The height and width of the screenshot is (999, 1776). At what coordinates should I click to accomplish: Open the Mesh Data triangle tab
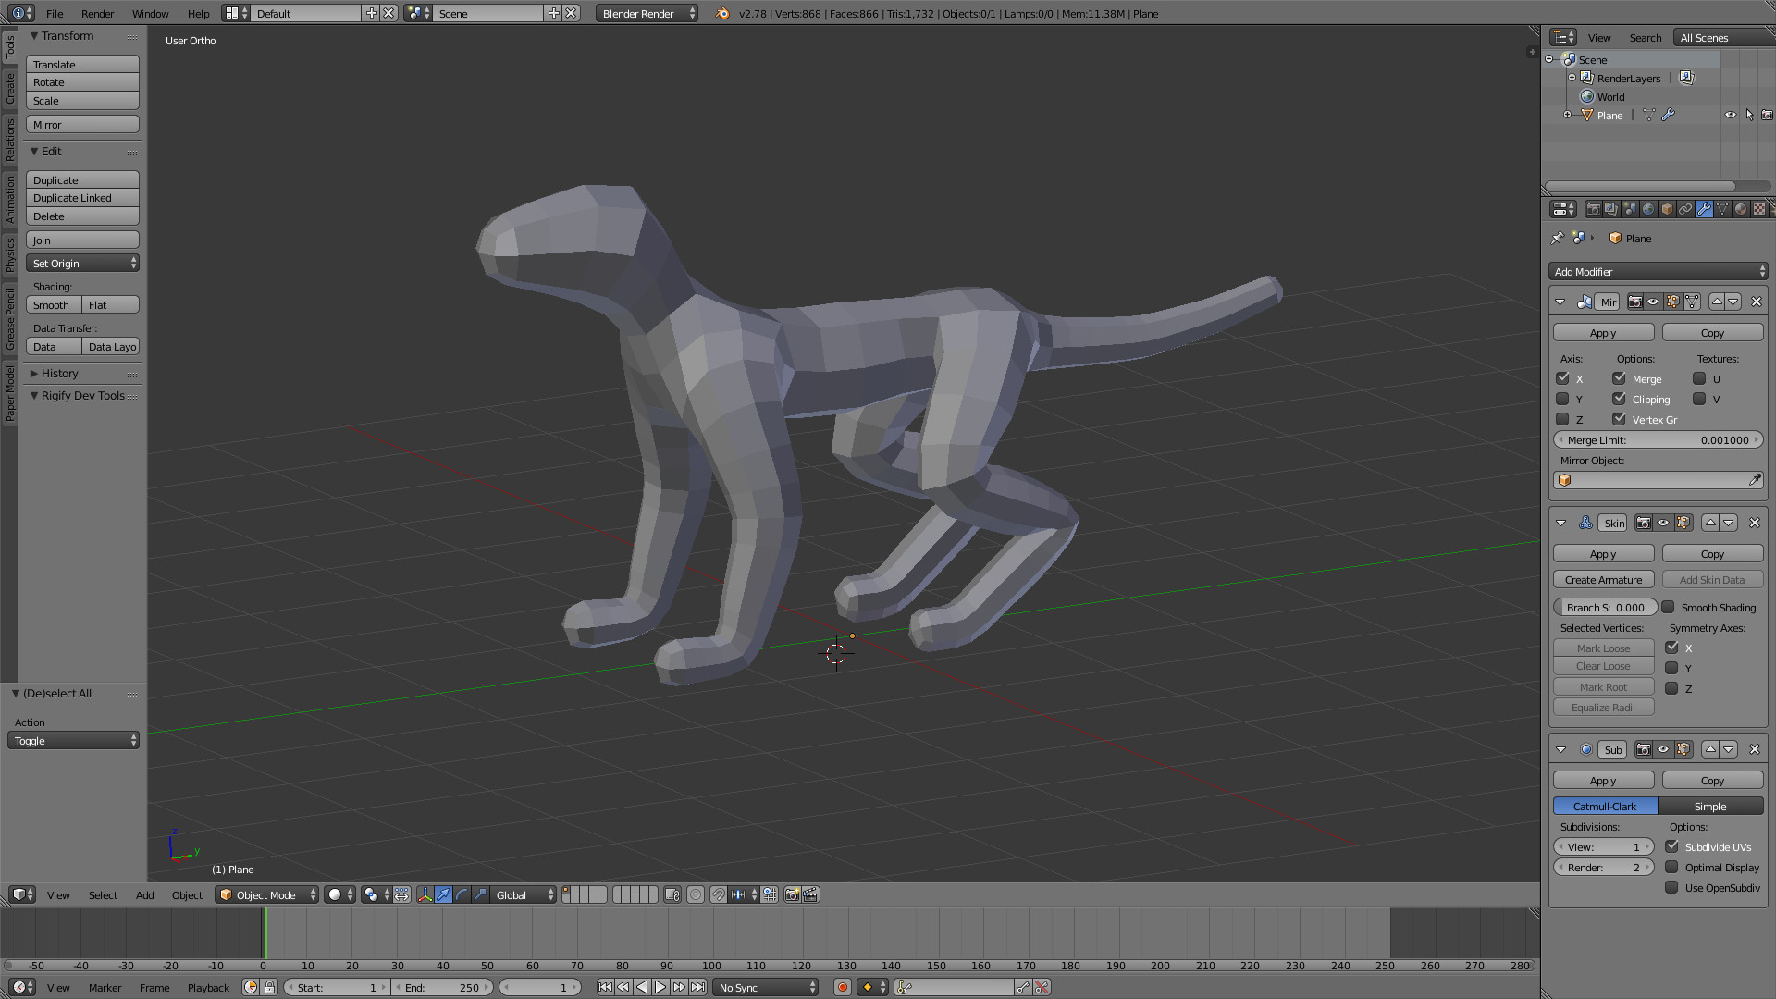pos(1722,209)
